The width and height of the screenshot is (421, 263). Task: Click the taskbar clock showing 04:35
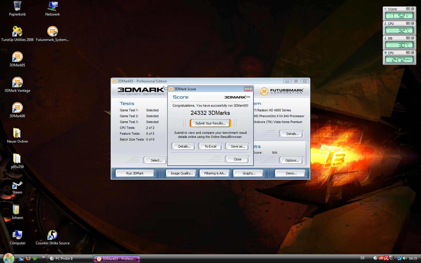point(413,258)
